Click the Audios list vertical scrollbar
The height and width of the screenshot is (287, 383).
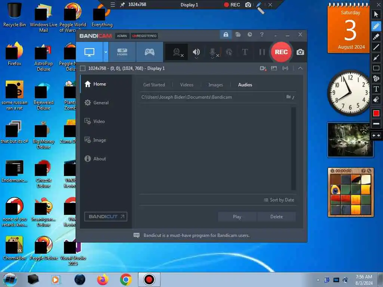tap(294, 148)
